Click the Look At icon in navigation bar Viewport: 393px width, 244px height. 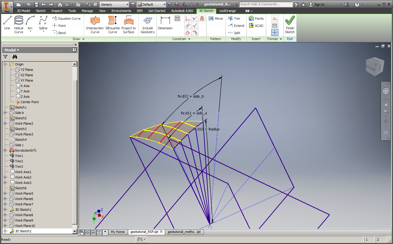pos(386,132)
